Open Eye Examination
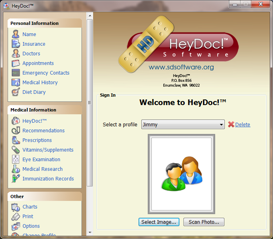 (x=41, y=159)
